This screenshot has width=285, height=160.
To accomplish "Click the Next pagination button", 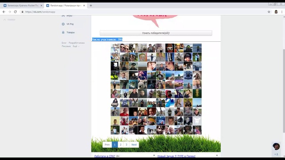I will [134, 144].
